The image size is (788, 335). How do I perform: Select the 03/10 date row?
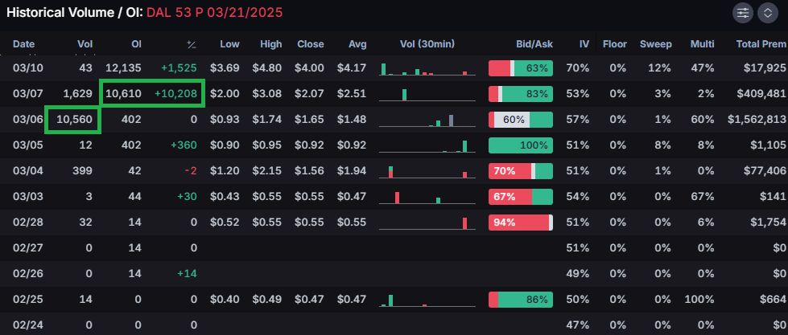pyautogui.click(x=394, y=67)
